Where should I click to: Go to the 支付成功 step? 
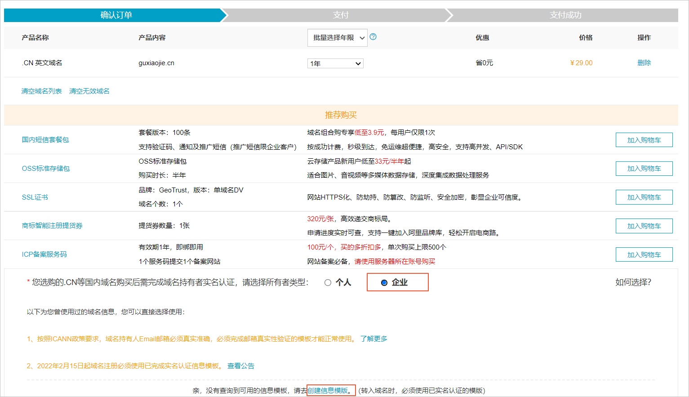(x=565, y=15)
